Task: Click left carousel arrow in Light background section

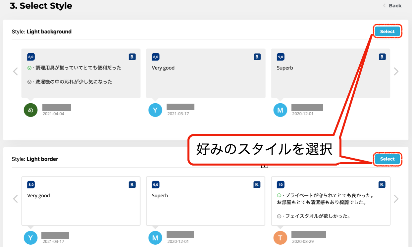Action: coord(15,72)
